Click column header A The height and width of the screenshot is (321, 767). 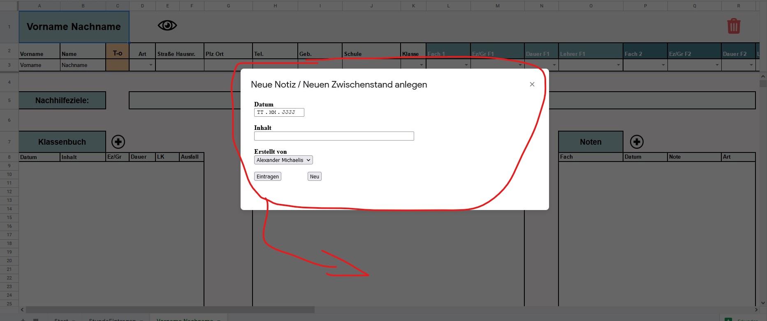pos(39,6)
